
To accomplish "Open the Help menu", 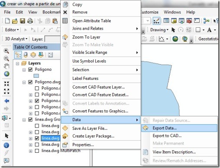I will pyautogui.click(x=191, y=12).
